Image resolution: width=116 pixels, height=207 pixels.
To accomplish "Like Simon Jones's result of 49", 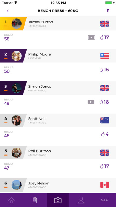I will [x=104, y=102].
